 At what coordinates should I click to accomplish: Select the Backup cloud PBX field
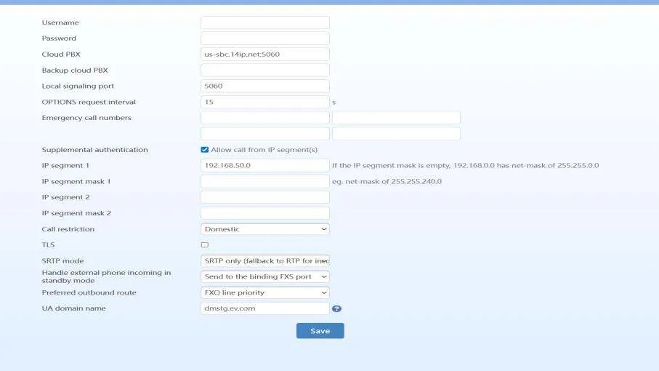tap(265, 70)
